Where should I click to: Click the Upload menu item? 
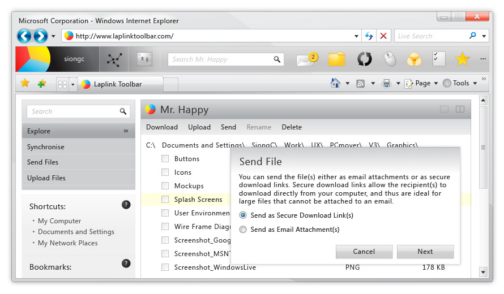199,127
